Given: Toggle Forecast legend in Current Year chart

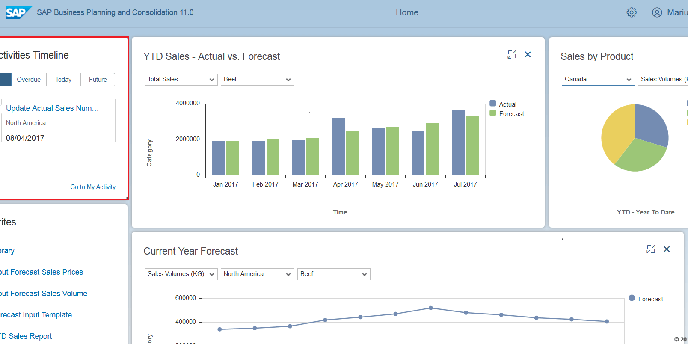Looking at the screenshot, I should tap(632, 298).
